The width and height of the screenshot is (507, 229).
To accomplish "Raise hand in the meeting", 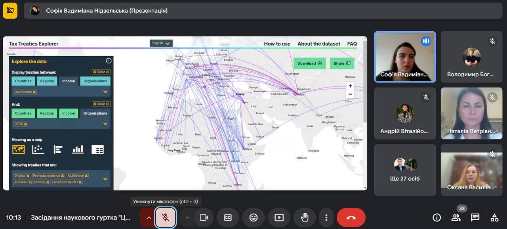I will [305, 218].
